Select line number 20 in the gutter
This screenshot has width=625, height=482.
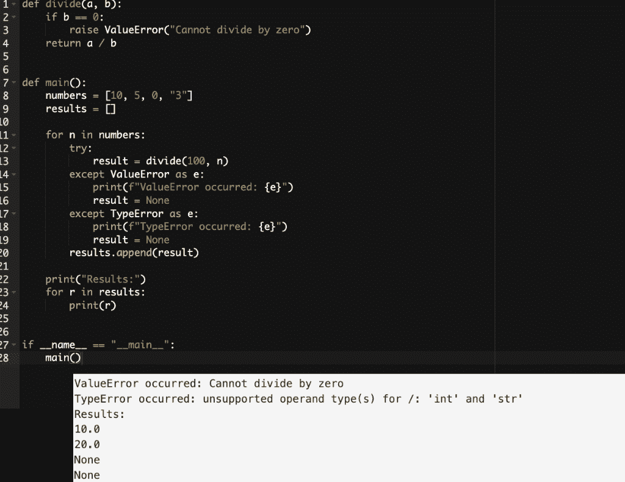click(x=4, y=253)
